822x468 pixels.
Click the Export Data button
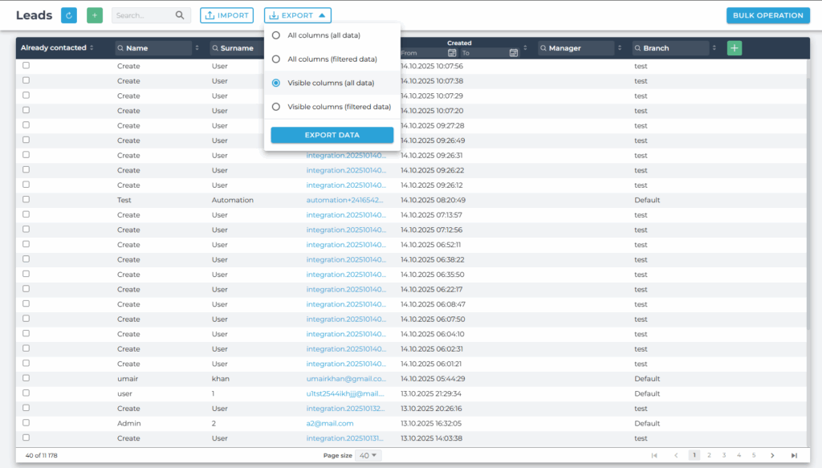pos(332,135)
